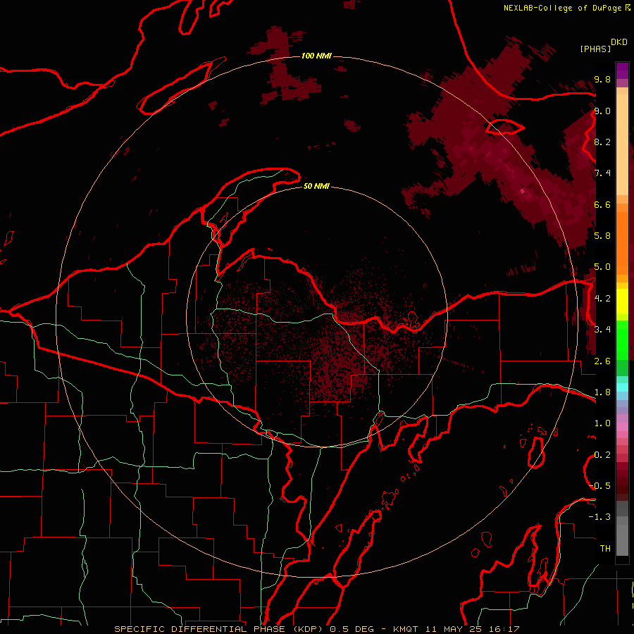634x634 pixels.
Task: Click the -1.3 value on the scale
Action: tap(600, 517)
